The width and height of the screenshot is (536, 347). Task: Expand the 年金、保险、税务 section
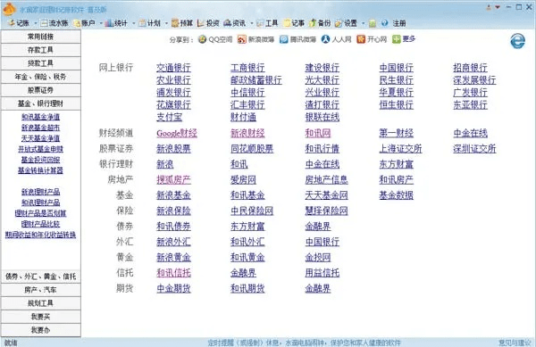point(41,77)
